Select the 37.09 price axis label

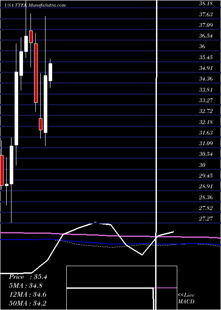(x=206, y=25)
